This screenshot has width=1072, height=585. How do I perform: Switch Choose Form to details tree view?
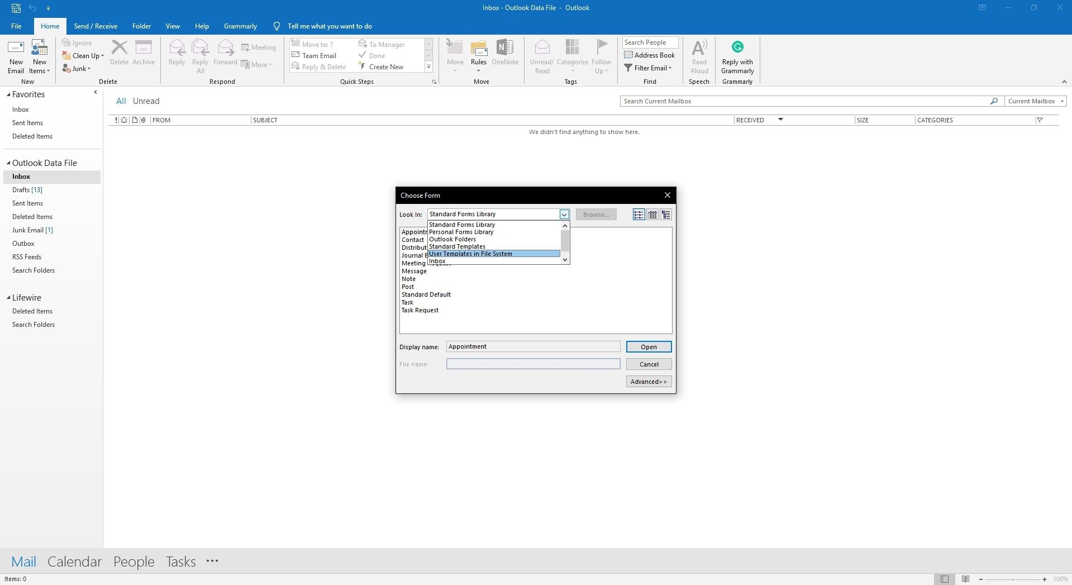click(x=666, y=215)
